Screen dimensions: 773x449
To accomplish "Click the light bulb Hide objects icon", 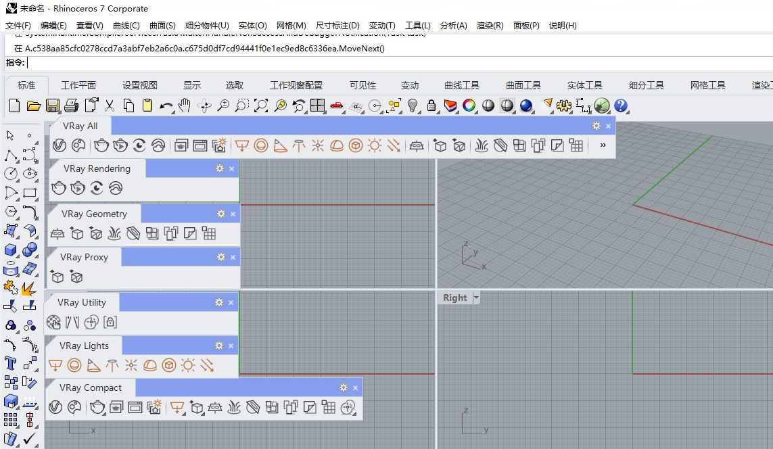I will tap(413, 105).
